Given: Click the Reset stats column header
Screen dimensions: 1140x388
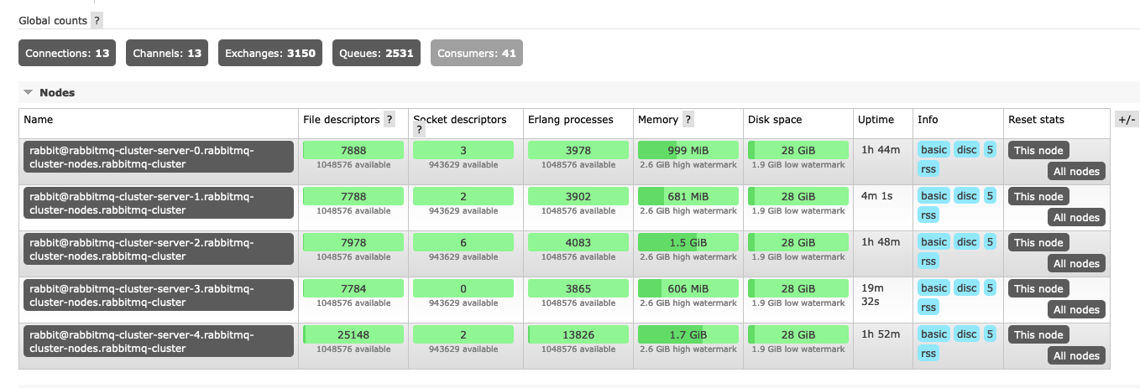Looking at the screenshot, I should (x=1037, y=120).
